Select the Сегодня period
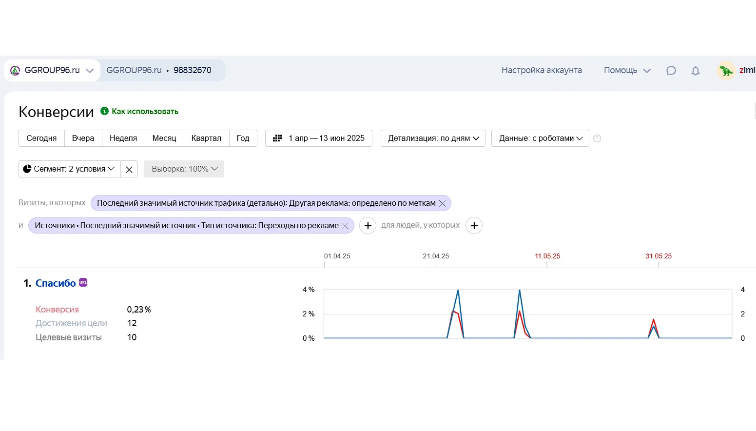The image size is (756, 431). click(x=41, y=138)
